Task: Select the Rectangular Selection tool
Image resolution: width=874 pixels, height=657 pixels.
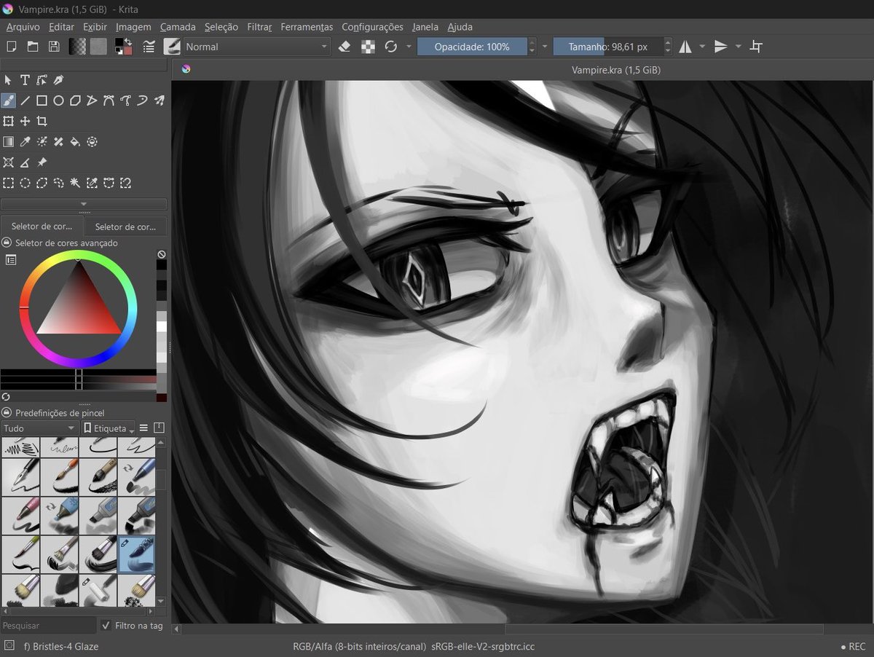Action: 8,183
